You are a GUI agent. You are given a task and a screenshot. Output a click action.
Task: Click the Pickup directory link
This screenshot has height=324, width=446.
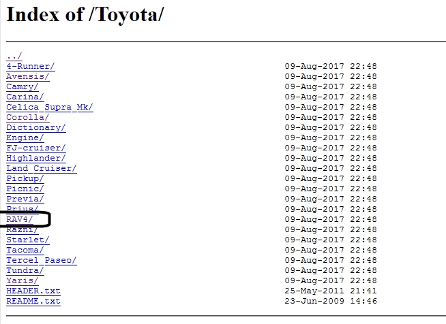25,178
